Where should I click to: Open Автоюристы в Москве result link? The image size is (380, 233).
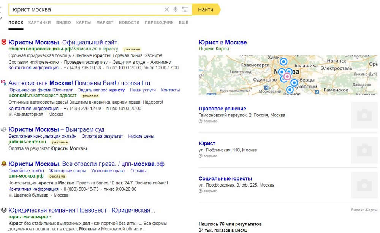[79, 83]
